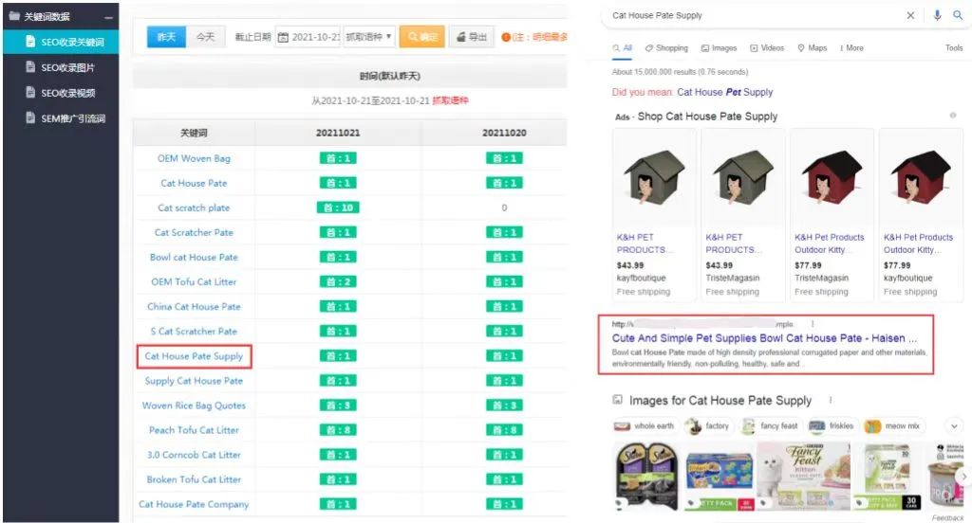Click the three-dot menu beside result URL
This screenshot has width=972, height=523.
pos(812,324)
